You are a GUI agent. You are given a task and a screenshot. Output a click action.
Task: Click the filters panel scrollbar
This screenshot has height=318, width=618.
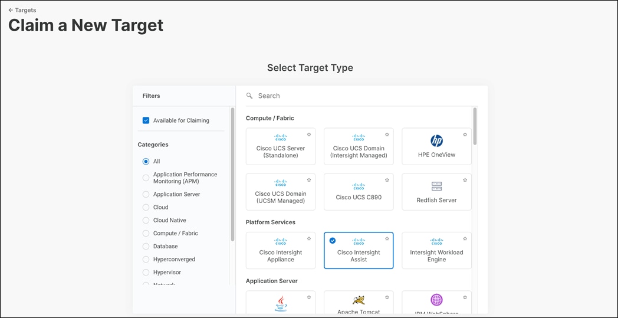232,174
